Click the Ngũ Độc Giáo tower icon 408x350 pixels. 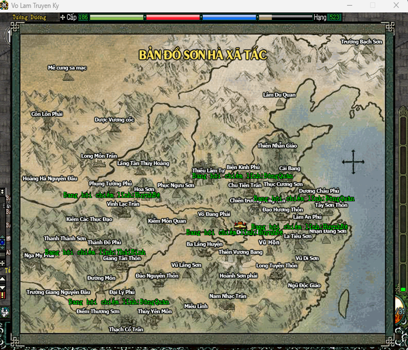[x=303, y=295]
